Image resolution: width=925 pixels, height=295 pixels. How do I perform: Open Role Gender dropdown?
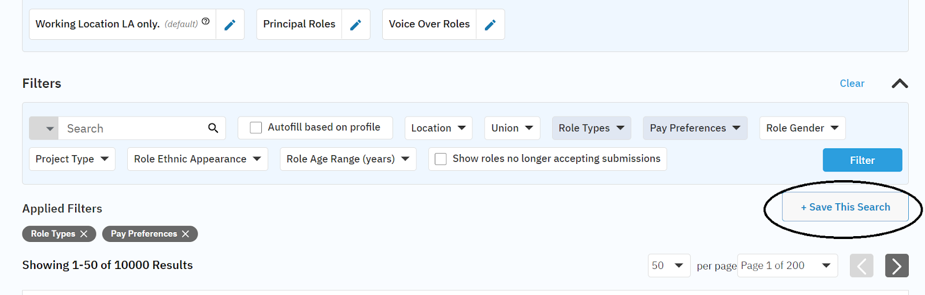tap(802, 128)
